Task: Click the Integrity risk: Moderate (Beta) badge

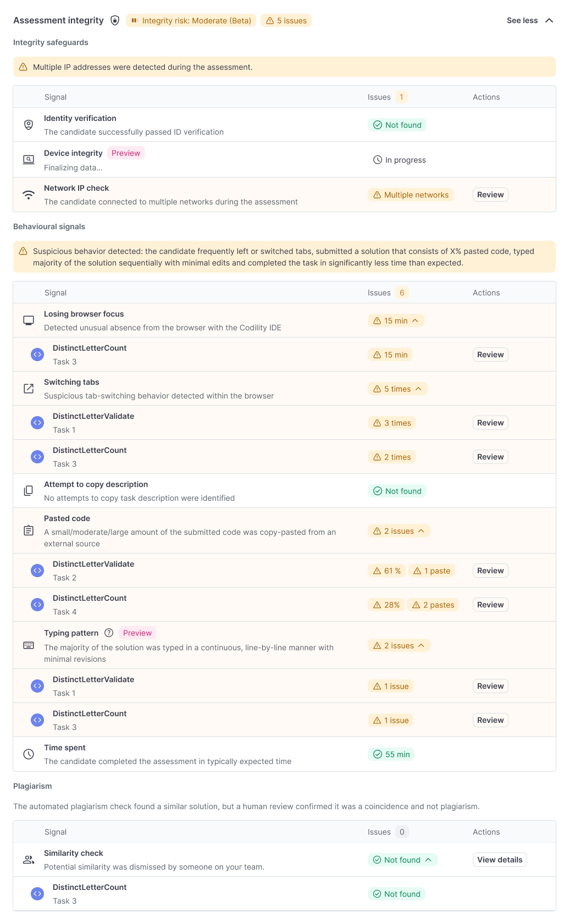Action: coord(191,20)
